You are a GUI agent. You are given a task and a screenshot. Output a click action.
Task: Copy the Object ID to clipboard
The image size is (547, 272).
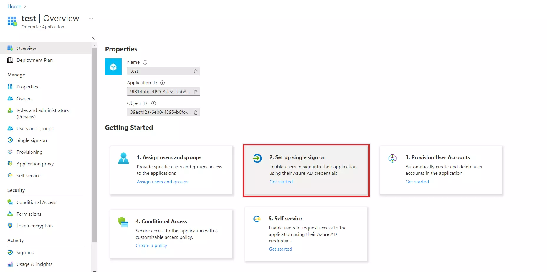click(x=195, y=112)
